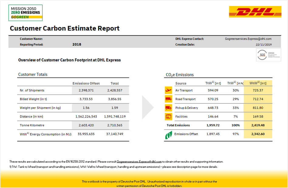Click the "Tonne Kilometre" row label
The height and width of the screenshot is (188, 288).
pos(32,125)
